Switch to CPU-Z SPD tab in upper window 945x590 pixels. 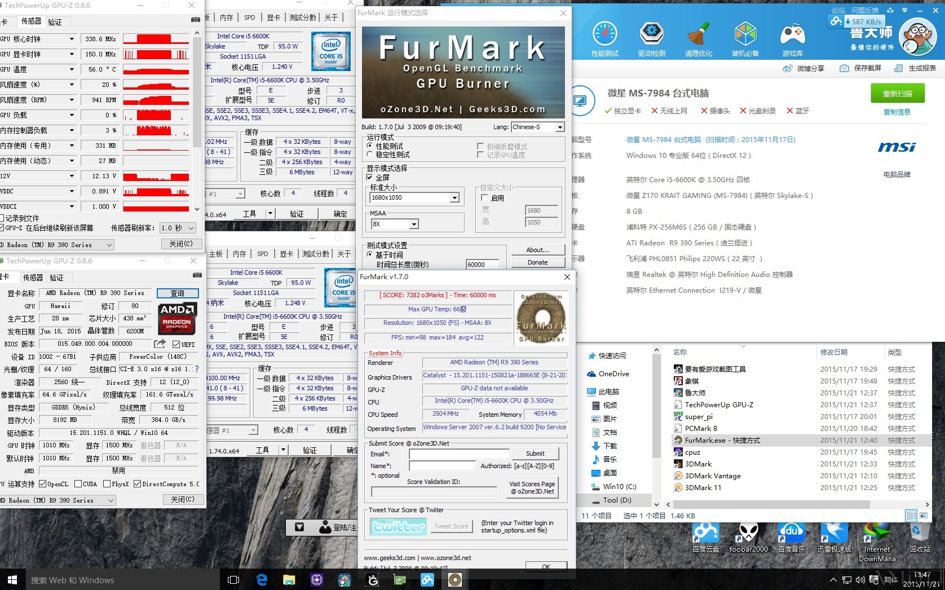(x=250, y=17)
